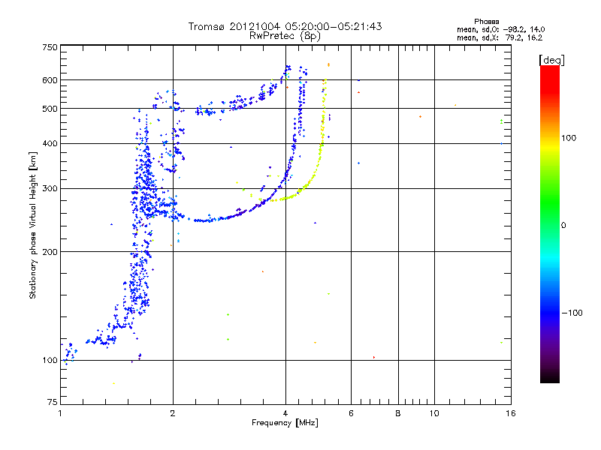Click the plot title 'Tromsø 20121004 05:20:00-05:21:43'

pyautogui.click(x=285, y=26)
